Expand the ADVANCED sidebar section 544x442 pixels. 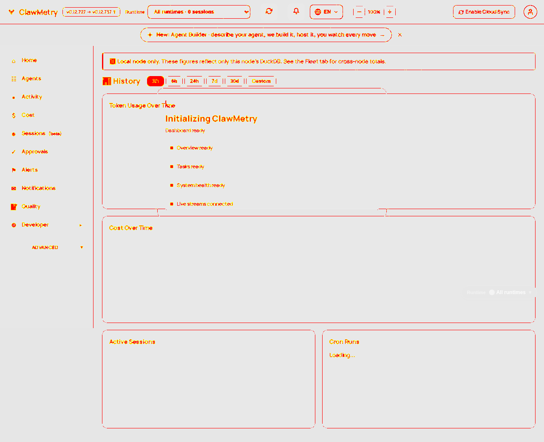pyautogui.click(x=57, y=247)
